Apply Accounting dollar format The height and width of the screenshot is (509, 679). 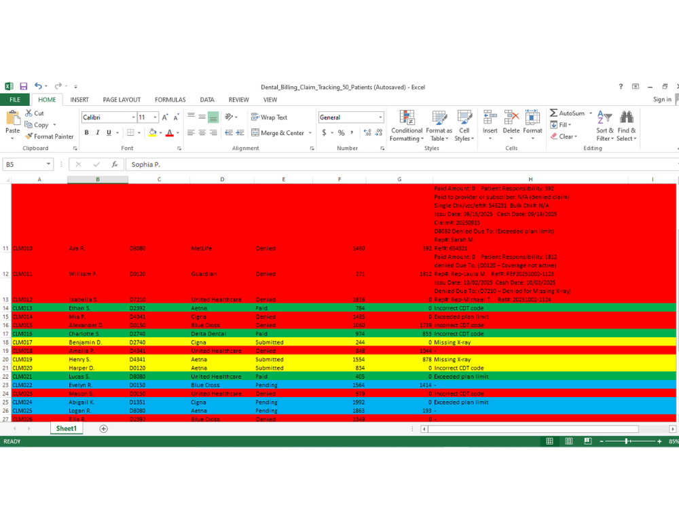324,132
